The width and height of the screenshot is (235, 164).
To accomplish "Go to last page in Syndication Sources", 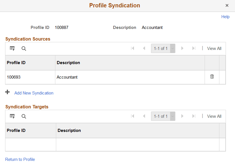I will [x=194, y=49].
